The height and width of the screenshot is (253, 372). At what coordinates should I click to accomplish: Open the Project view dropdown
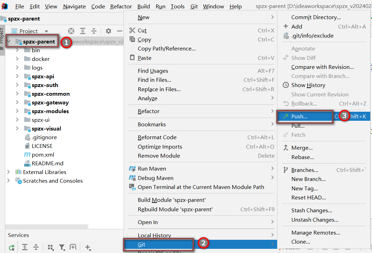point(46,31)
